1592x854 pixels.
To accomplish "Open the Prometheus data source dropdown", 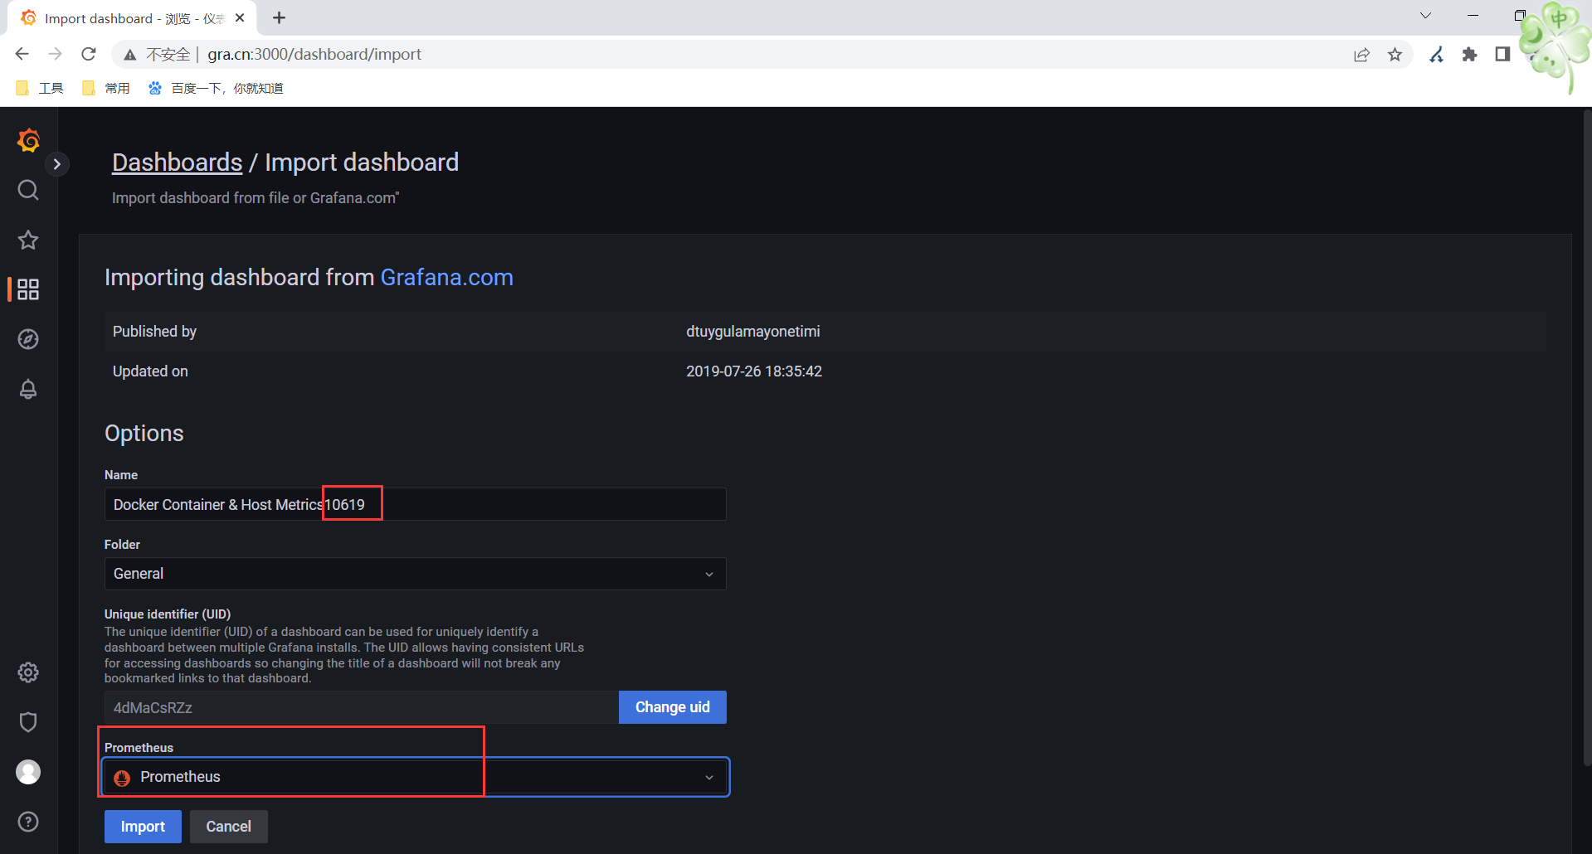I will click(x=415, y=777).
